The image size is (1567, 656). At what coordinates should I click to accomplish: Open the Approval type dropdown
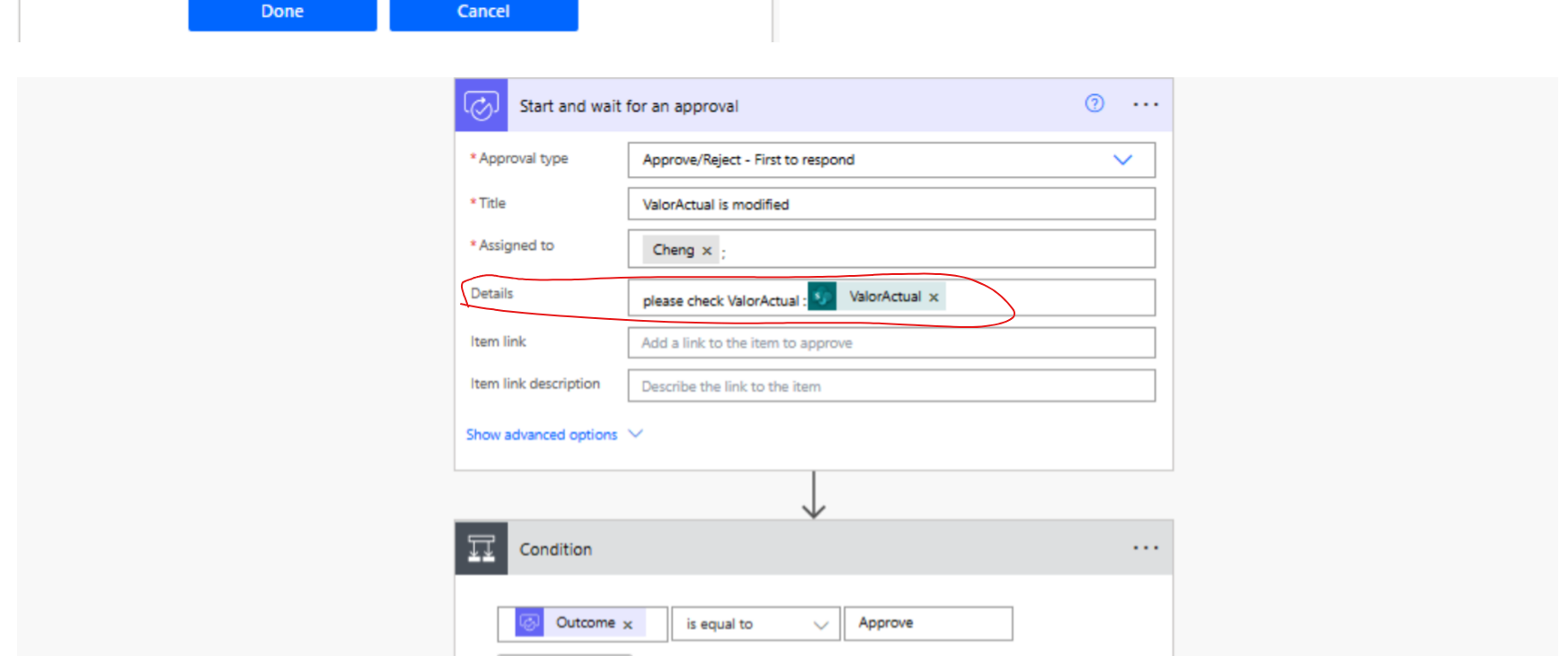click(891, 160)
